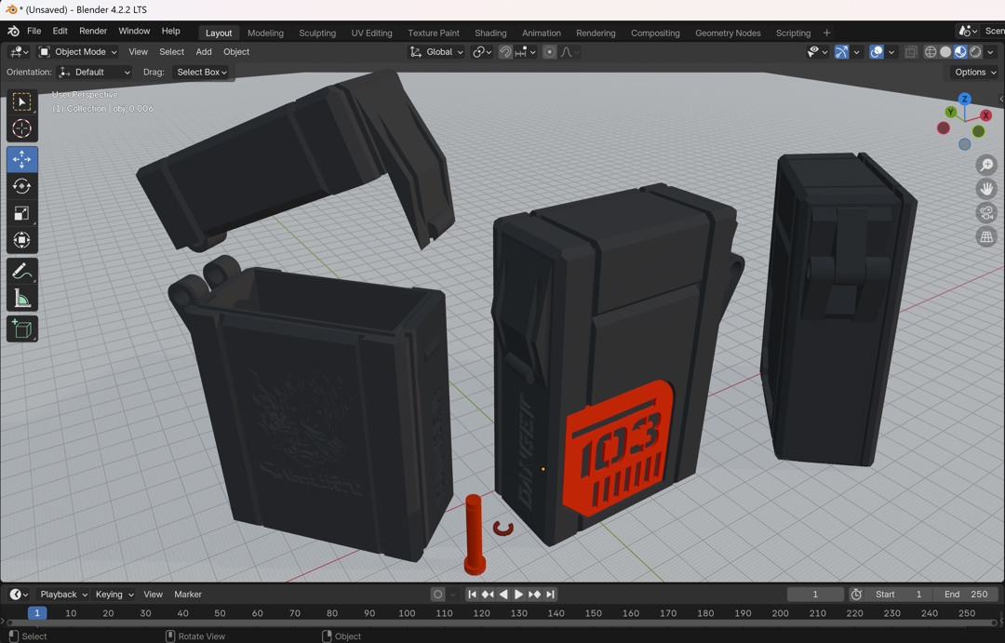Open the Select Box drag dropdown
The image size is (1005, 643).
(202, 73)
